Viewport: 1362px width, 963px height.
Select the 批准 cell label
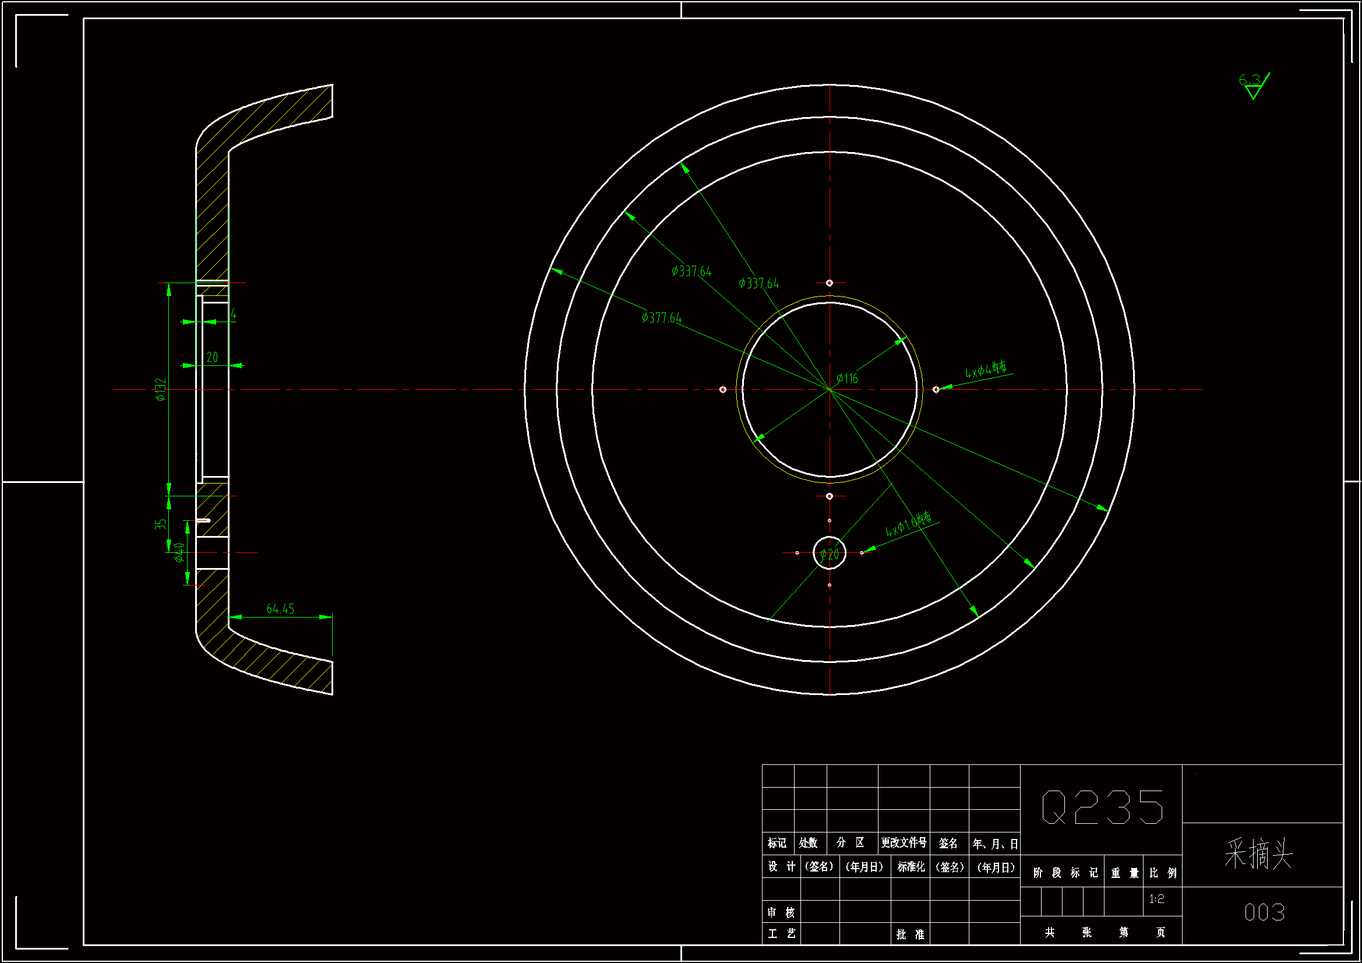(910, 934)
